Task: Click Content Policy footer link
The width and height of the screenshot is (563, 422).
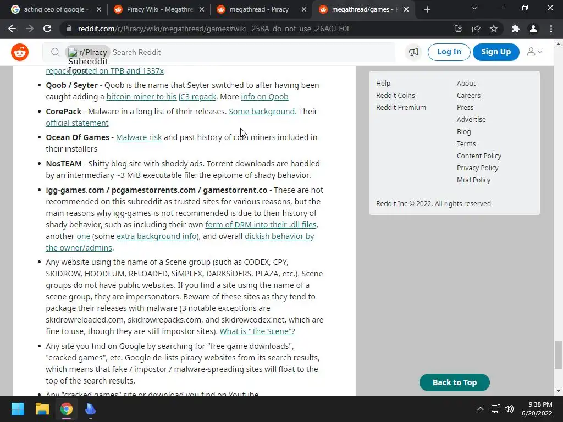Action: click(479, 156)
